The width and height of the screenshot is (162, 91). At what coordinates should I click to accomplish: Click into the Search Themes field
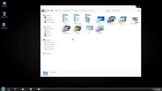(x=125, y=11)
